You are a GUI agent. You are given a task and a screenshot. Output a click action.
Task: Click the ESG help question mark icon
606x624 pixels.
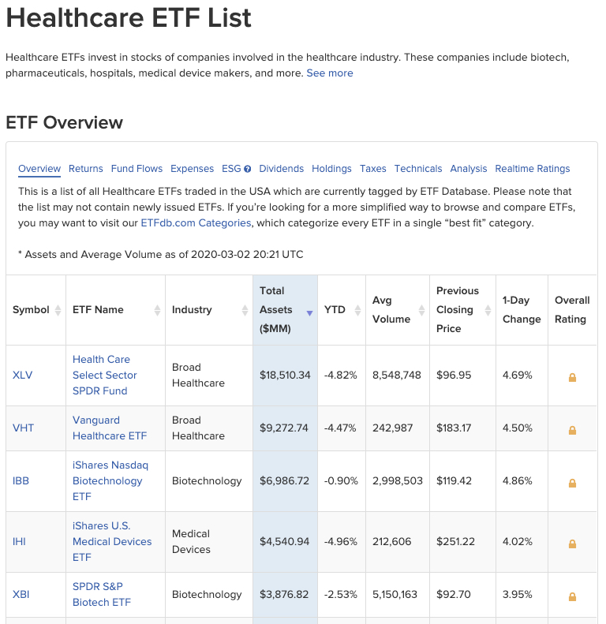pos(247,169)
